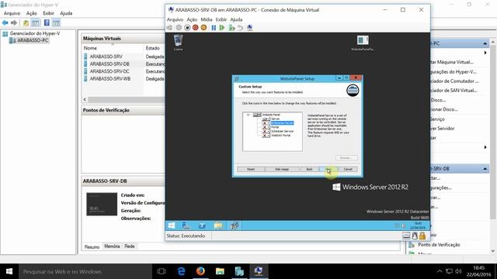
Task: Click Back button in setup dialog
Action: pos(309,169)
